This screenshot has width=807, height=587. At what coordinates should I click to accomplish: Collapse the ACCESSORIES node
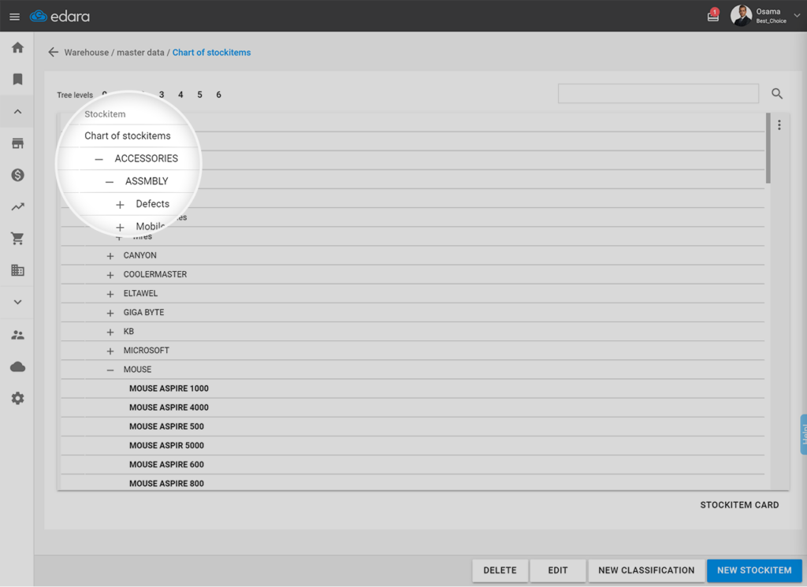click(99, 159)
